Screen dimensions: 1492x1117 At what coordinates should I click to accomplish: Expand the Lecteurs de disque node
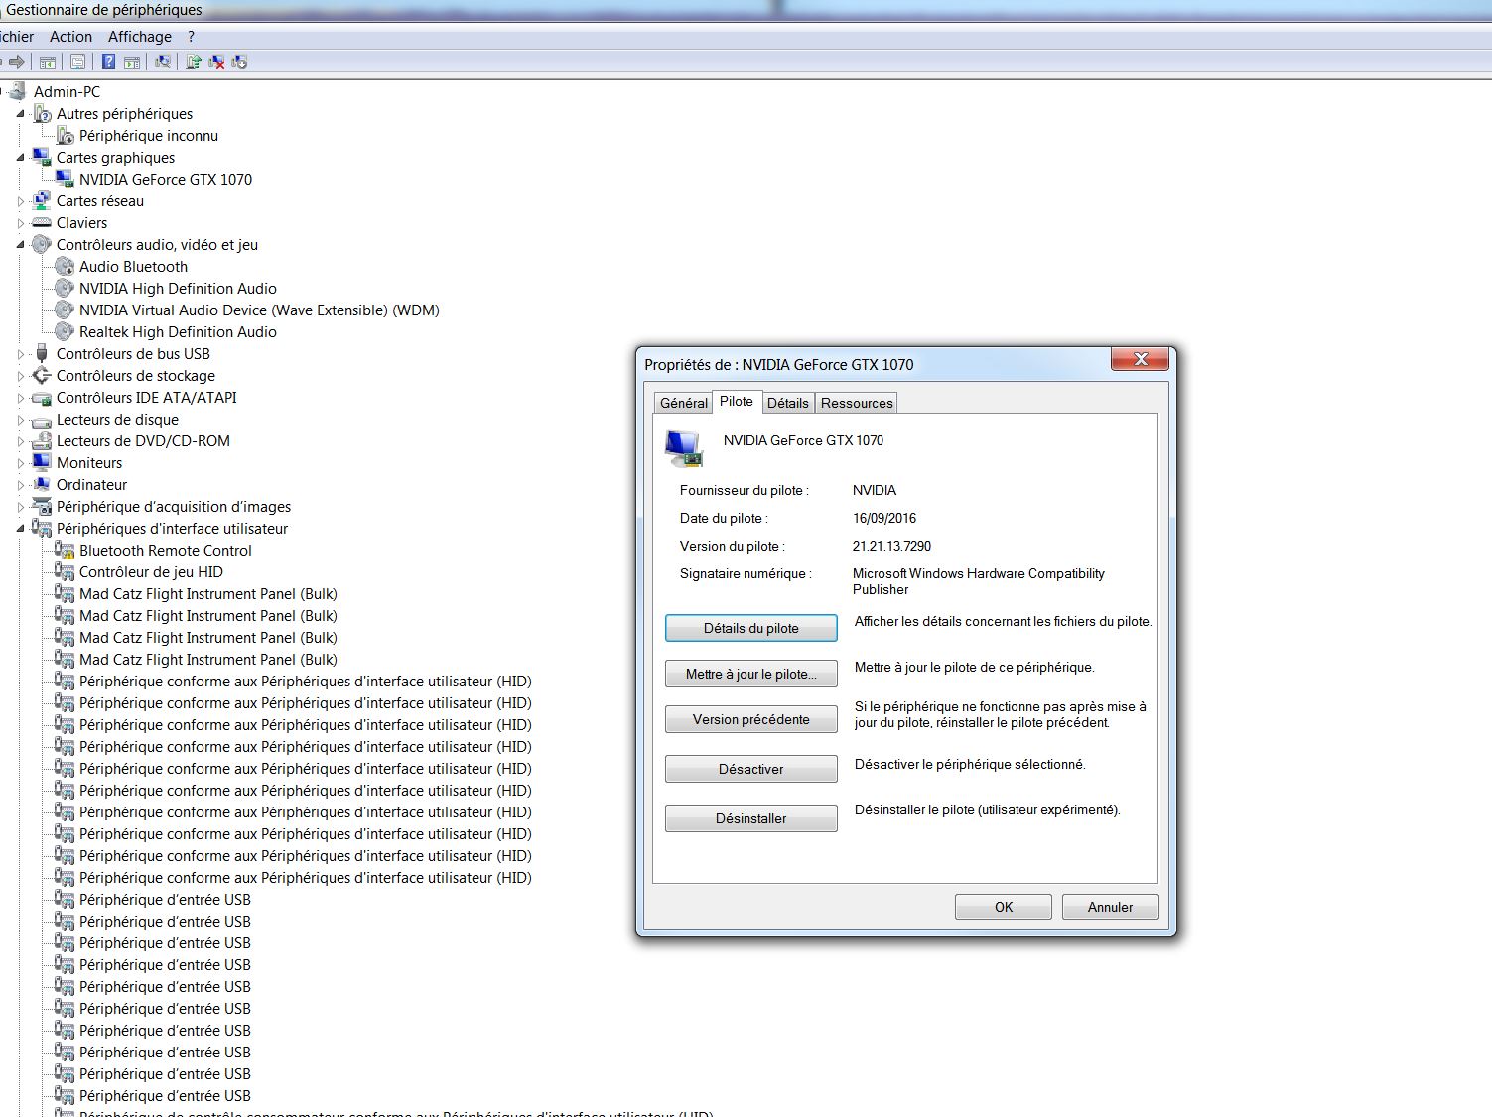21,420
